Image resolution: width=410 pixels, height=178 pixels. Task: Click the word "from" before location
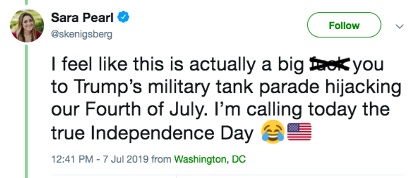tap(161, 159)
